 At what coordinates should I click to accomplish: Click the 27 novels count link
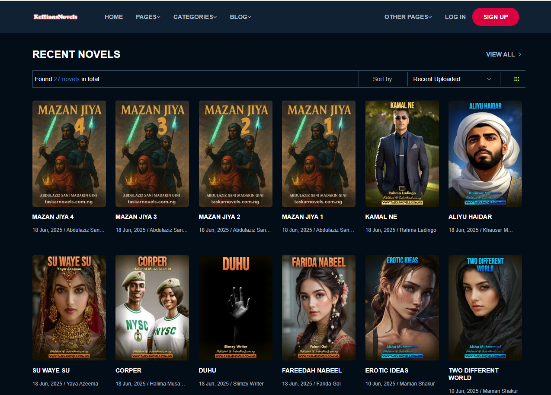tap(66, 79)
